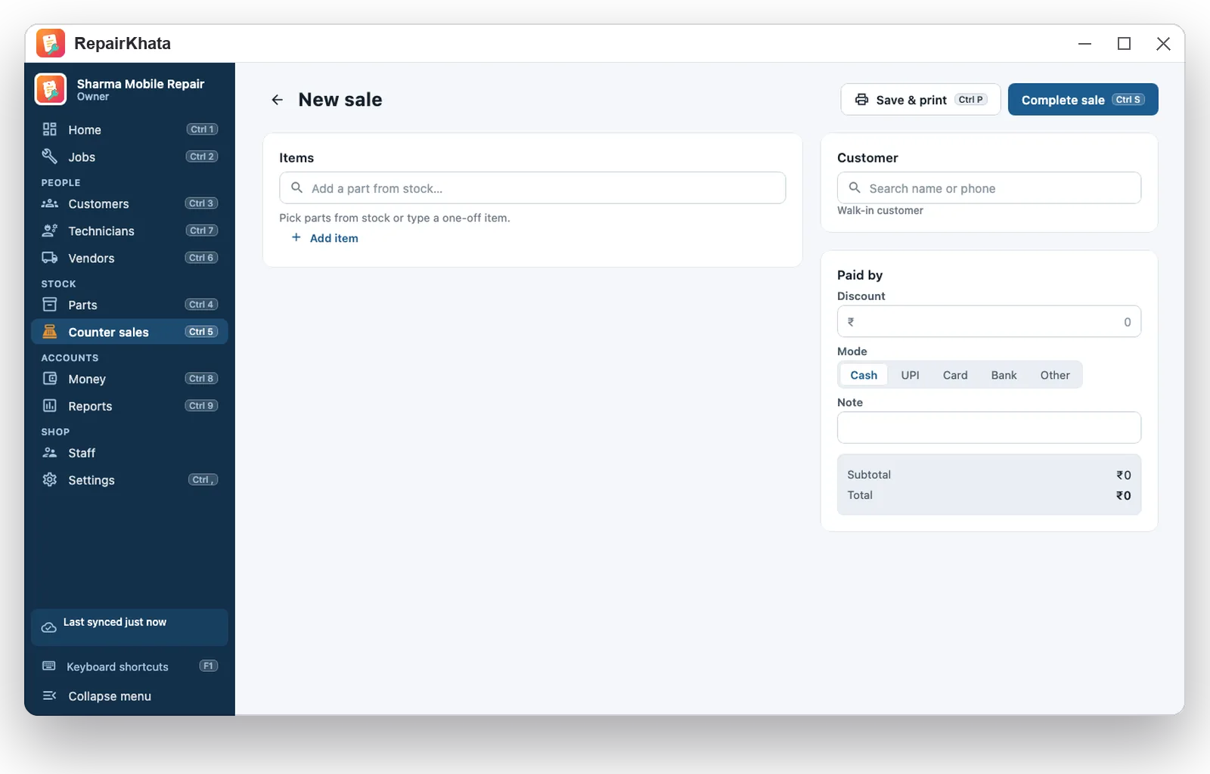Click the Subtotal ₹0 value
The width and height of the screenshot is (1210, 774).
1124,475
